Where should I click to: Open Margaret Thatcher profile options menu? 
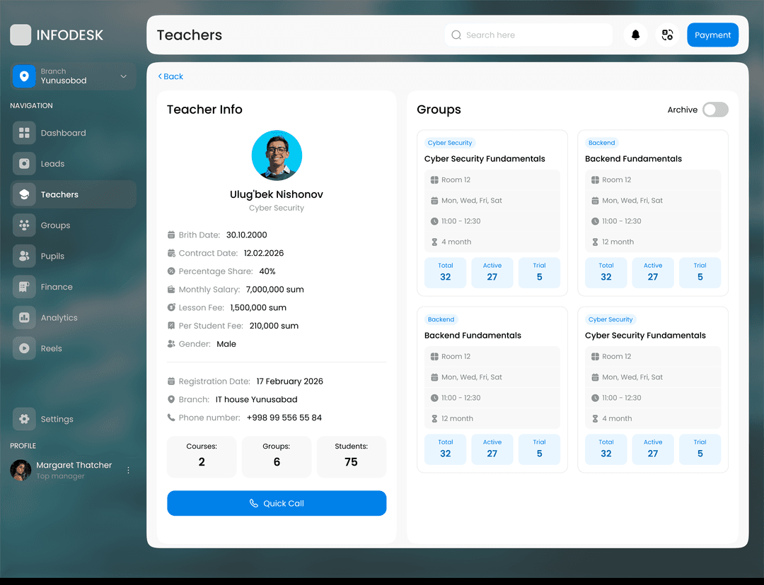pos(128,470)
